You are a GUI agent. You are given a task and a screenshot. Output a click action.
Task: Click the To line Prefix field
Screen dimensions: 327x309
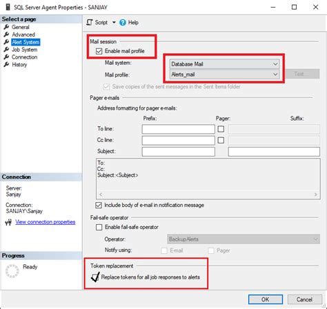coord(179,129)
